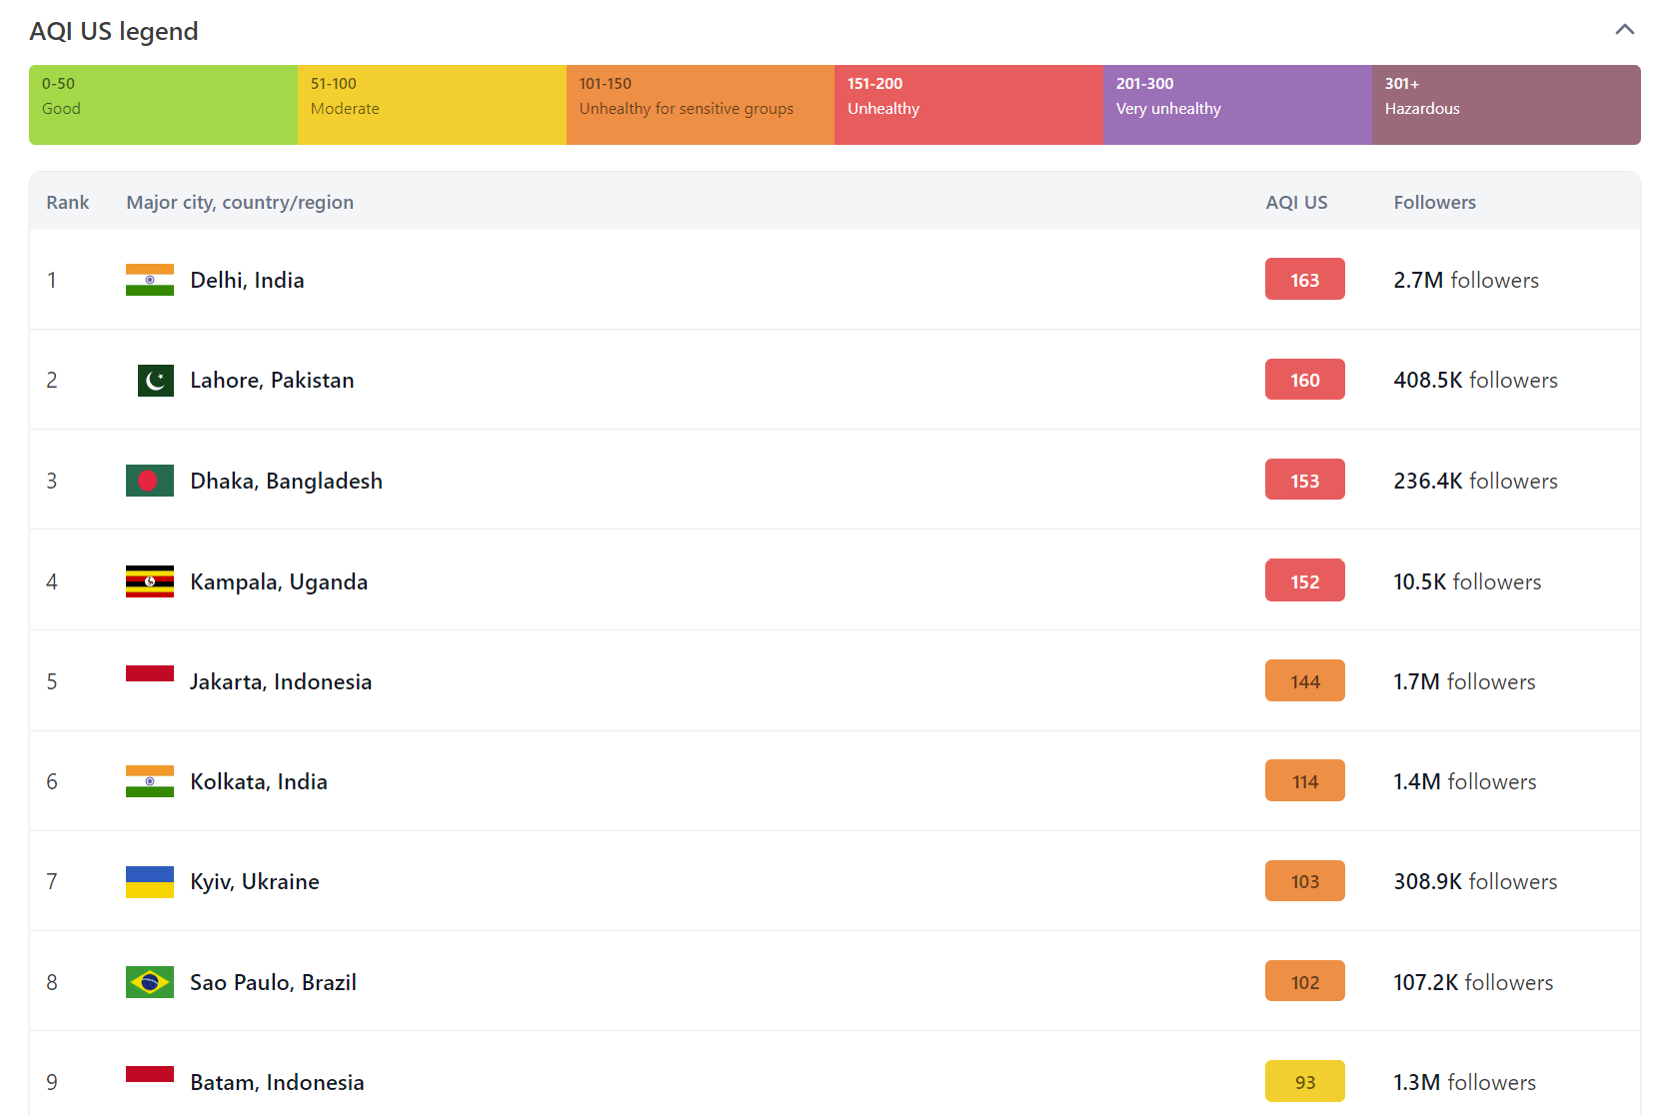The image size is (1671, 1115).
Task: Click the Pakistan flag icon
Action: click(155, 381)
